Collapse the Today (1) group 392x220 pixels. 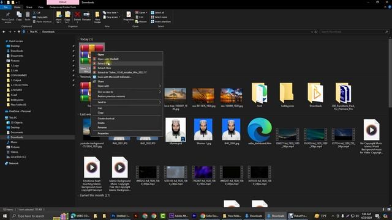tap(78, 39)
